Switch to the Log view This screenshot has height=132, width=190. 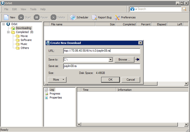(x=52, y=90)
